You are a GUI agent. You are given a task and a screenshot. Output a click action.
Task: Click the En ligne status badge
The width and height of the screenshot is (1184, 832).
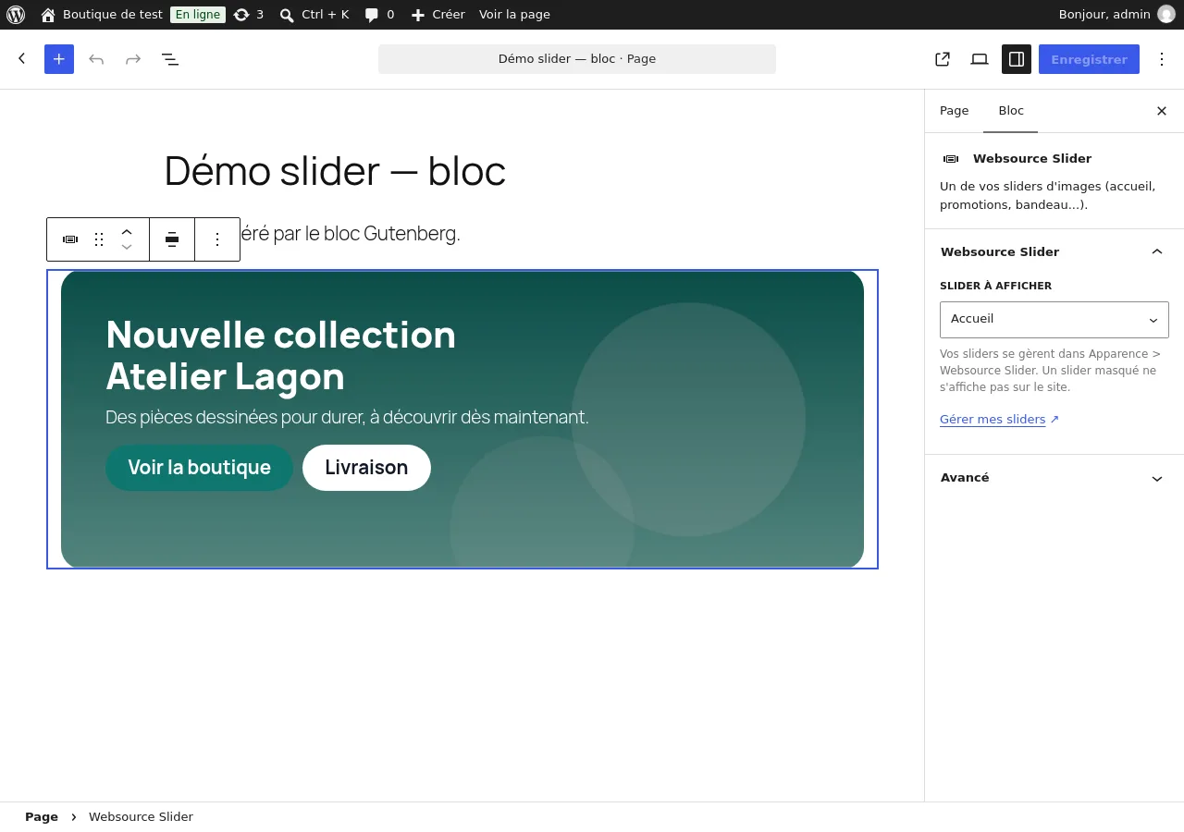pyautogui.click(x=198, y=15)
